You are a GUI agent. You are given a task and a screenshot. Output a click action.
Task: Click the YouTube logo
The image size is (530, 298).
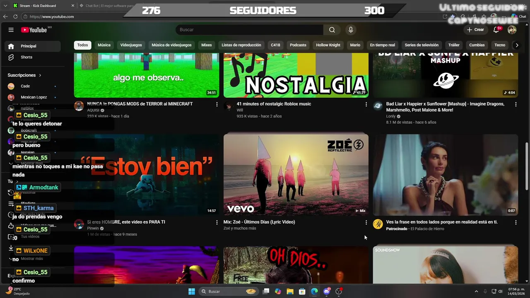pos(34,30)
